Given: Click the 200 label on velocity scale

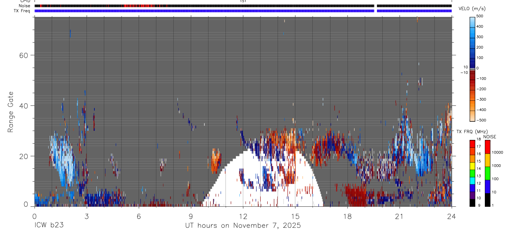Looking at the screenshot, I should pyautogui.click(x=479, y=47).
